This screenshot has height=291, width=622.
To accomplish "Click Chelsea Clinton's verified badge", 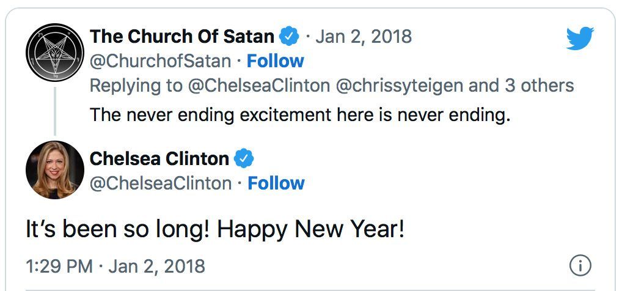I will click(244, 159).
